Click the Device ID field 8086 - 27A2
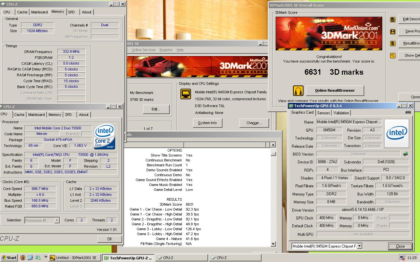 [x=327, y=162]
